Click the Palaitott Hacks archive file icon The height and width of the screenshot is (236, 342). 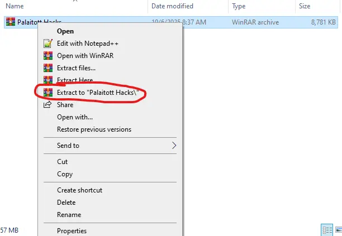11,22
